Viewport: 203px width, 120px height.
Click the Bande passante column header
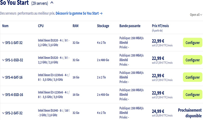pyautogui.click(x=130, y=26)
